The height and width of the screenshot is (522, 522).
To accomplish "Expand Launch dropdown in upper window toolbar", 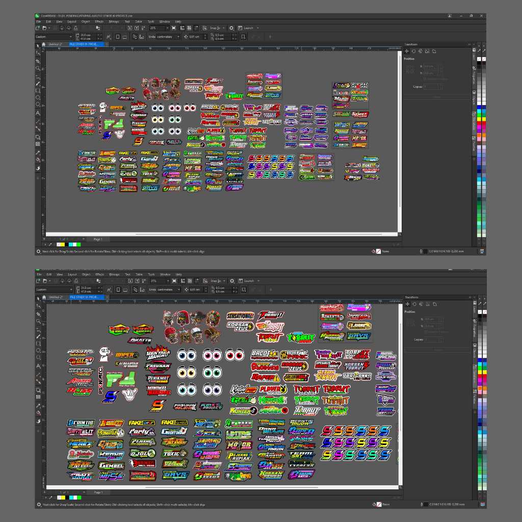I will pyautogui.click(x=257, y=28).
